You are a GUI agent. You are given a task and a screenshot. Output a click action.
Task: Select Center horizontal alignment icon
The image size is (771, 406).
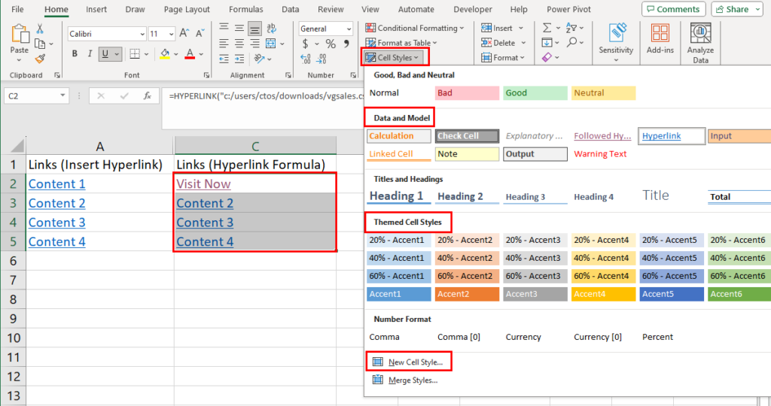[239, 43]
